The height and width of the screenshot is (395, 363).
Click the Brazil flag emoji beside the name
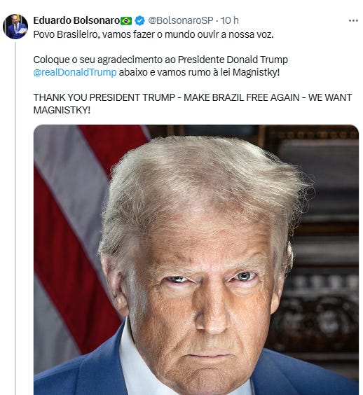[x=126, y=21]
